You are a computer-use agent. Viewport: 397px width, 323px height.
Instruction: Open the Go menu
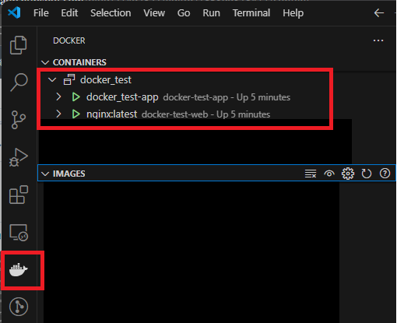184,12
